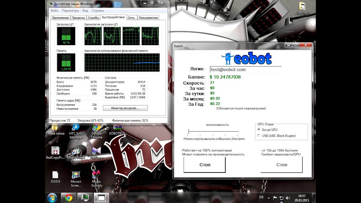The image size is (361, 203).
Task: Click the EN language indicator
Action: [x=261, y=197]
